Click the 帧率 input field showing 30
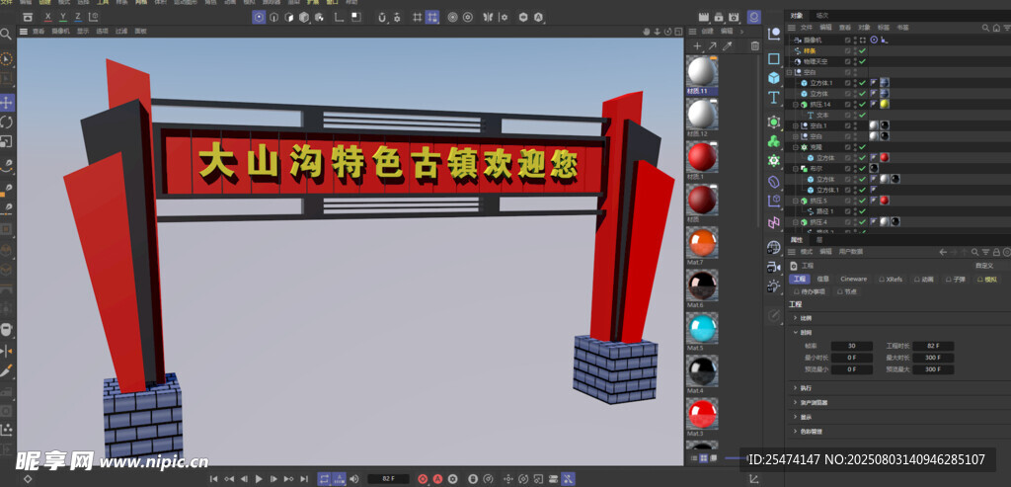Screen dimensions: 1011x487 [851, 347]
